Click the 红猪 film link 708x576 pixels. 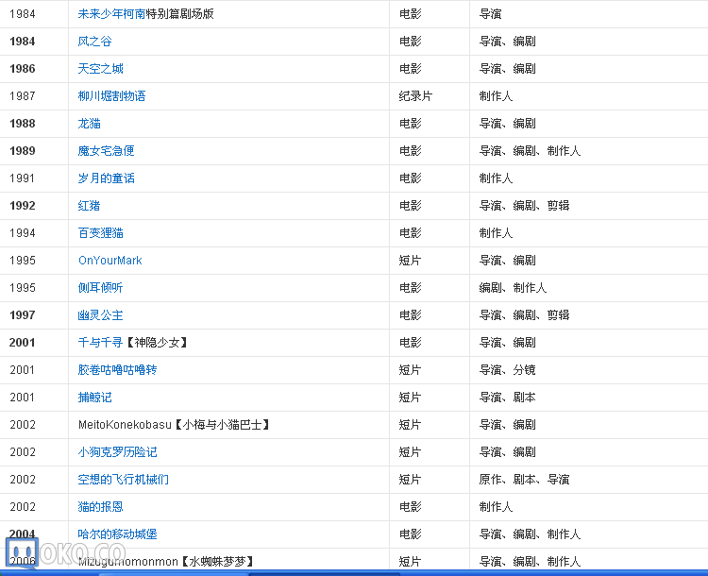pyautogui.click(x=89, y=206)
